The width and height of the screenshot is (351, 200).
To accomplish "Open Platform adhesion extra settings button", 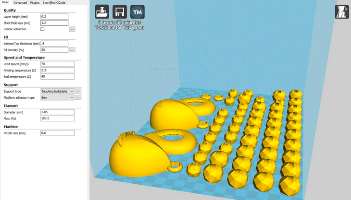I will (78, 97).
